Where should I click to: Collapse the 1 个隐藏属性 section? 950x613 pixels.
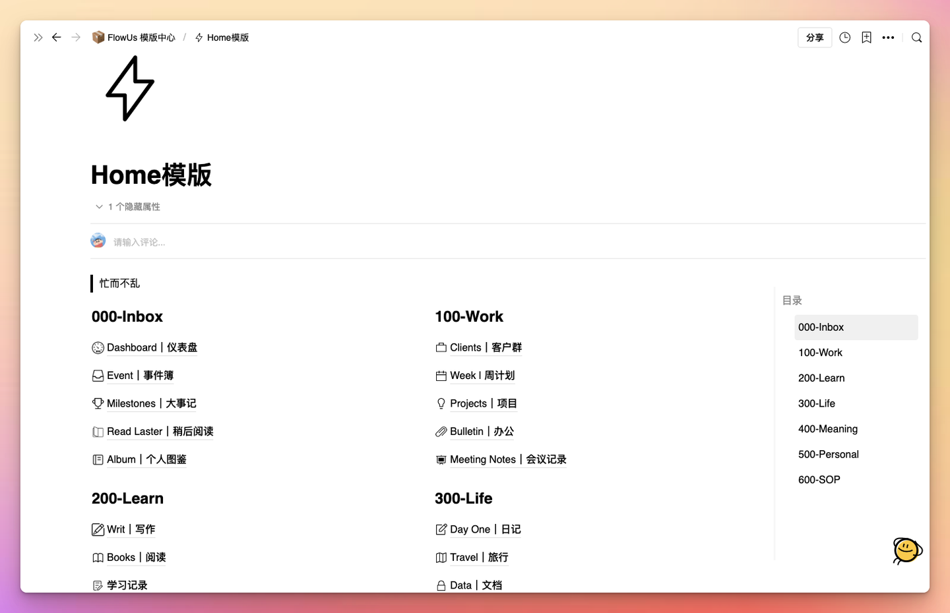pyautogui.click(x=99, y=206)
